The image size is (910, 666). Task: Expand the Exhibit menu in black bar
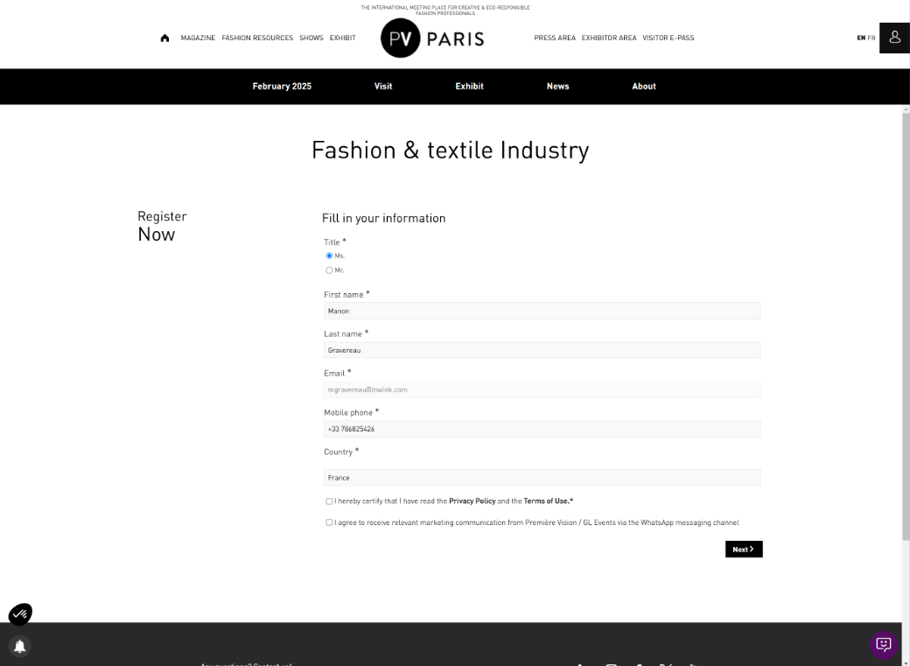point(469,86)
